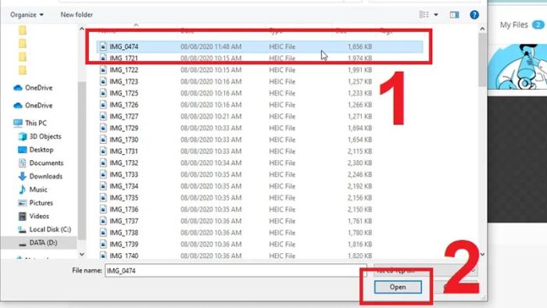Screen dimensions: 547x308
Task: Select the first OneDrive entry in sidebar
Action: click(33, 88)
